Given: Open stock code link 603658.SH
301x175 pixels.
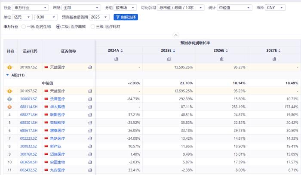Looking at the screenshot, I should pyautogui.click(x=29, y=162).
